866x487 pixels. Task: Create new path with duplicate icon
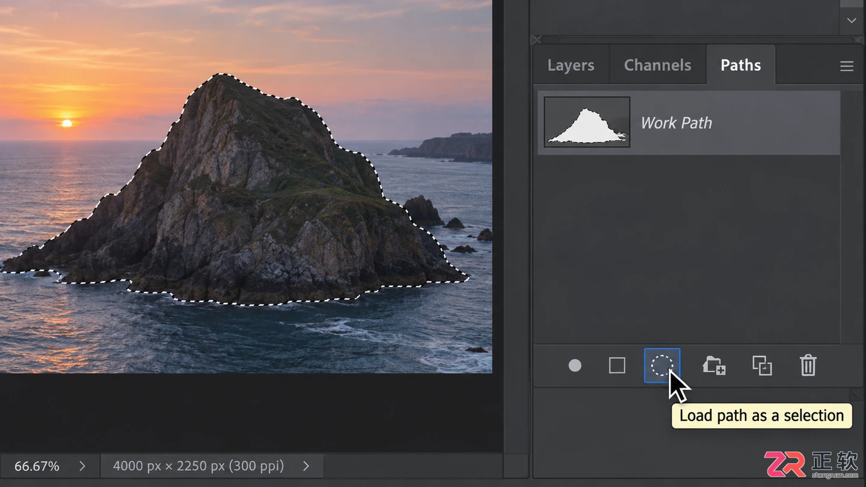762,366
